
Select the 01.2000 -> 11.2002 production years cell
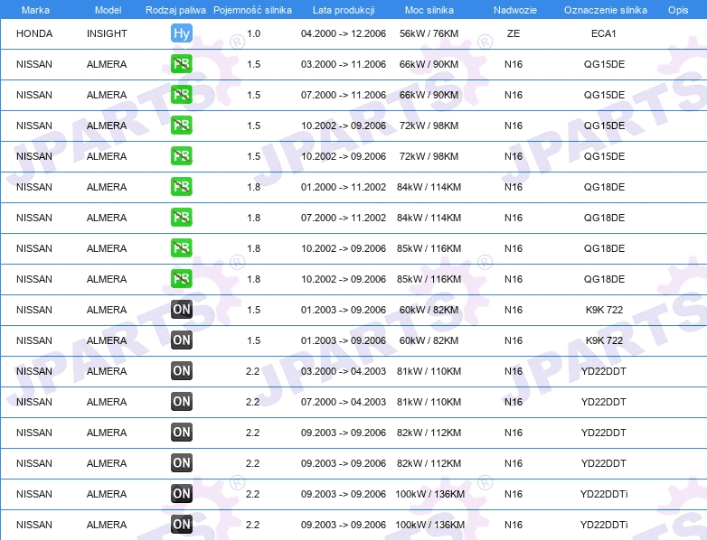click(x=344, y=187)
